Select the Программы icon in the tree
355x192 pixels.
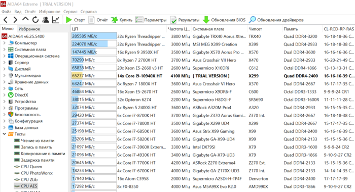point(11,108)
